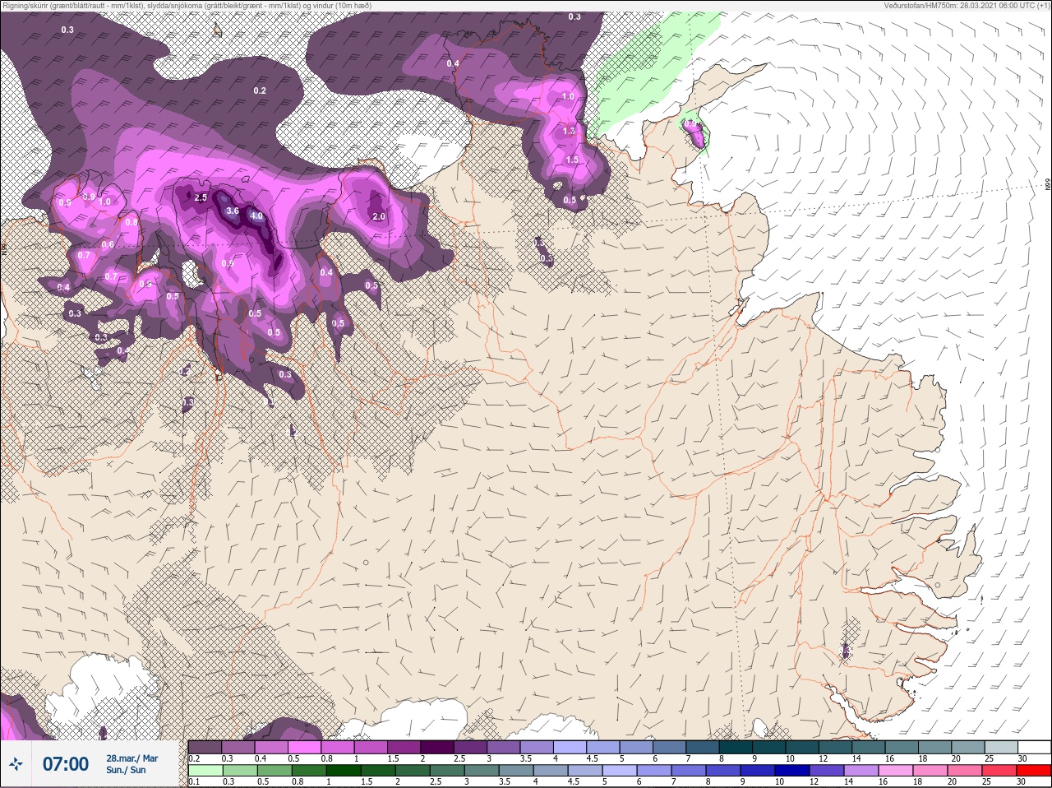The height and width of the screenshot is (788, 1052).
Task: Select the 1.5 precipitation label on map
Action: click(572, 160)
